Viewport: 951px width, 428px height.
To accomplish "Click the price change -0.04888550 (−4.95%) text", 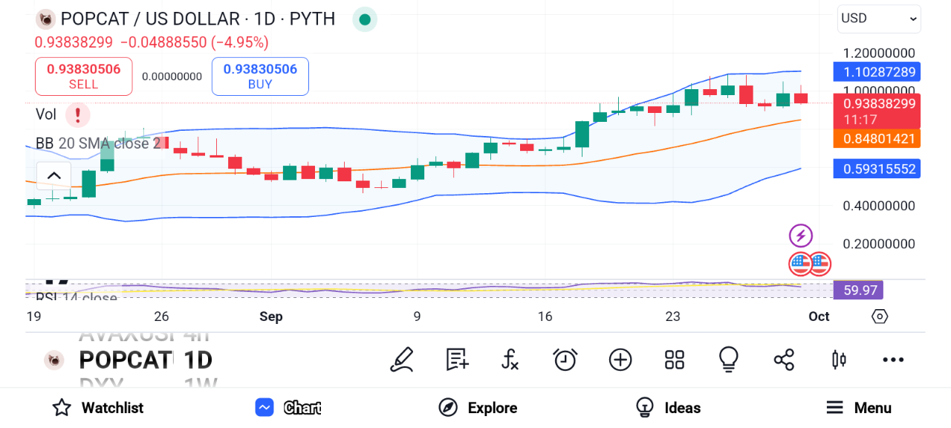I will tap(194, 42).
